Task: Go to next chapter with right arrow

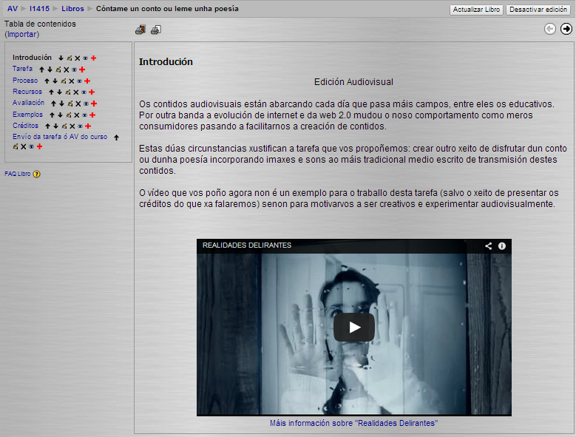Action: click(566, 29)
